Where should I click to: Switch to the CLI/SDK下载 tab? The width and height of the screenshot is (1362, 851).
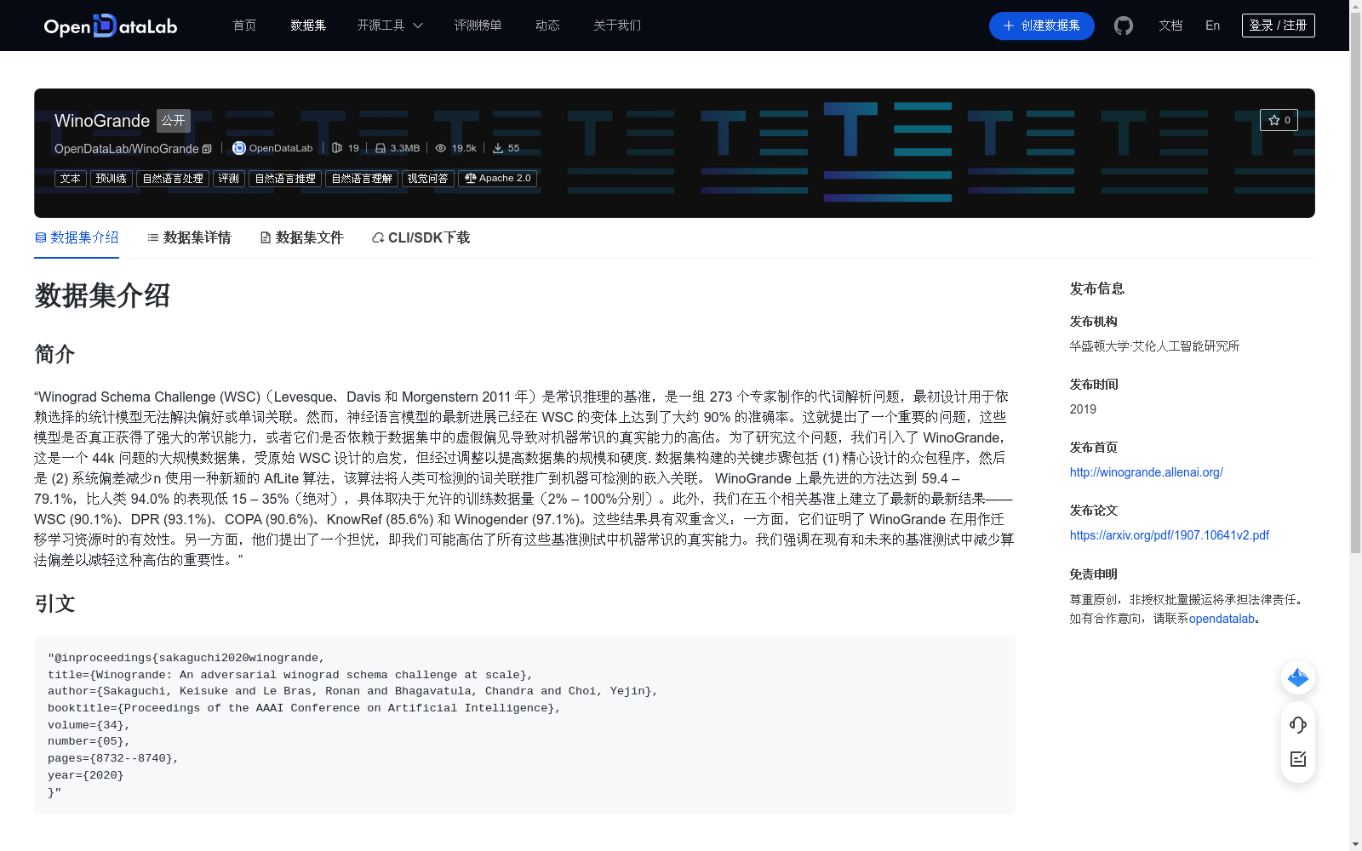point(421,237)
